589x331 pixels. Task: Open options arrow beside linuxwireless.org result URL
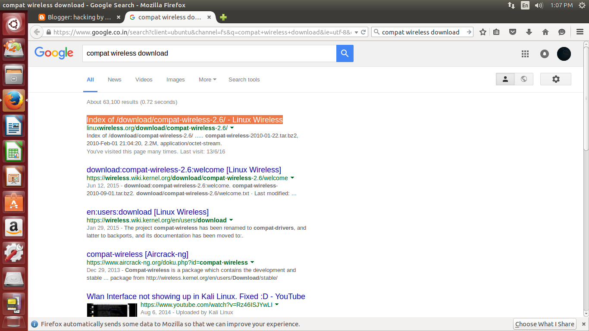click(x=232, y=128)
